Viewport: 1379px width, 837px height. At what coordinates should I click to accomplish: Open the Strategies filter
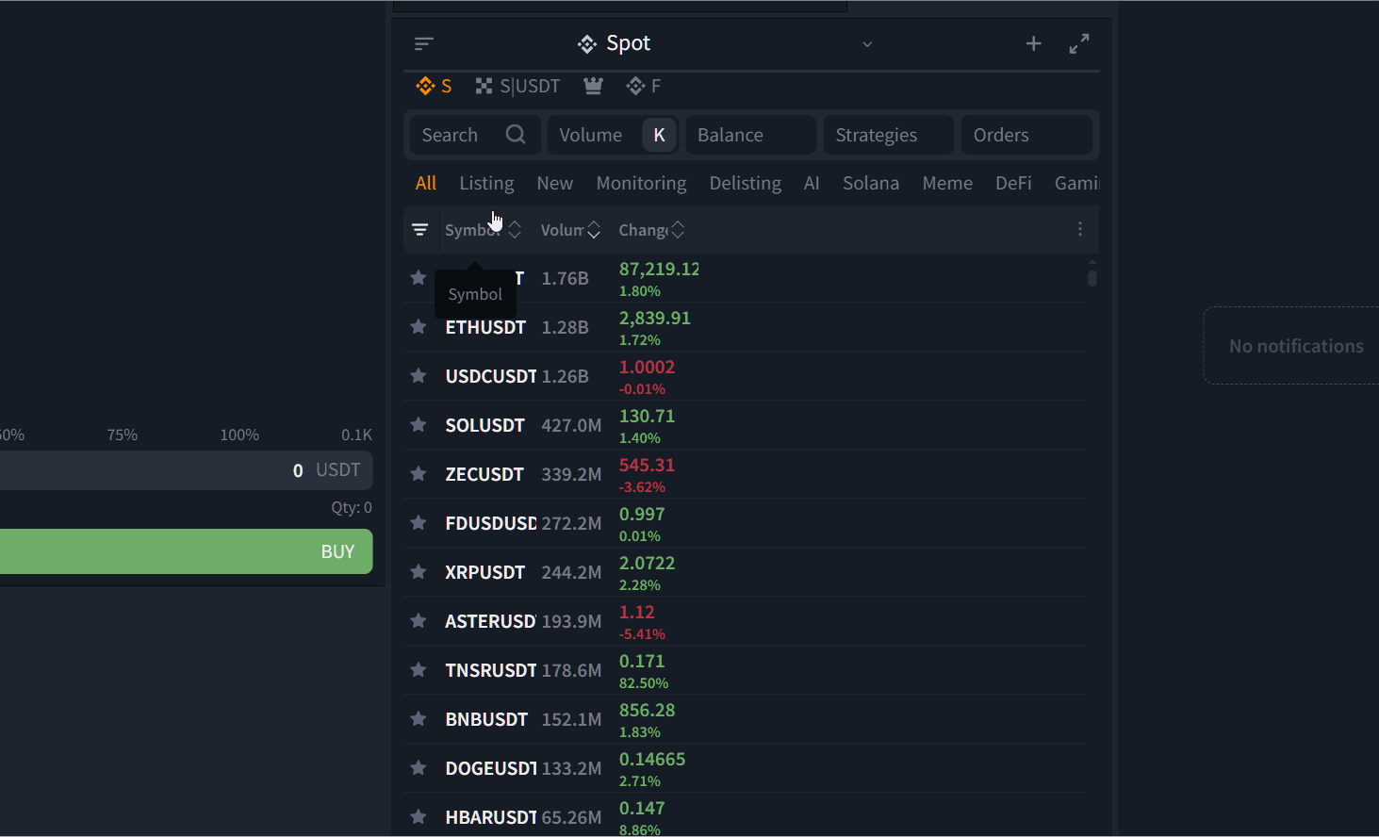889,135
